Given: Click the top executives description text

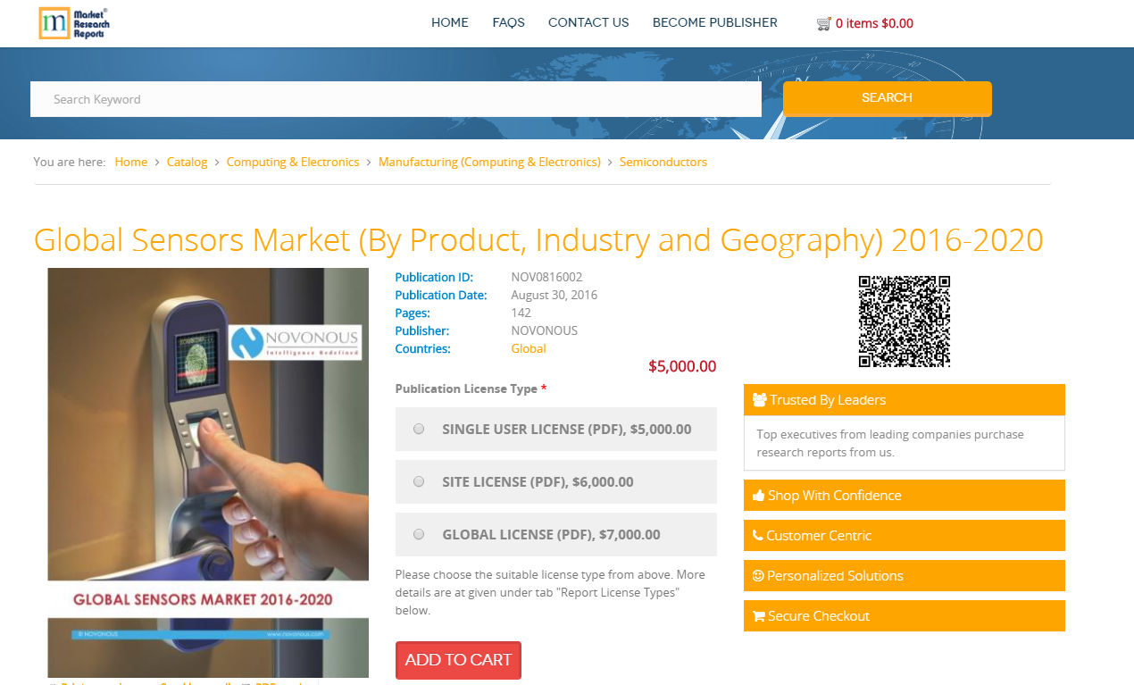Looking at the screenshot, I should tap(890, 443).
